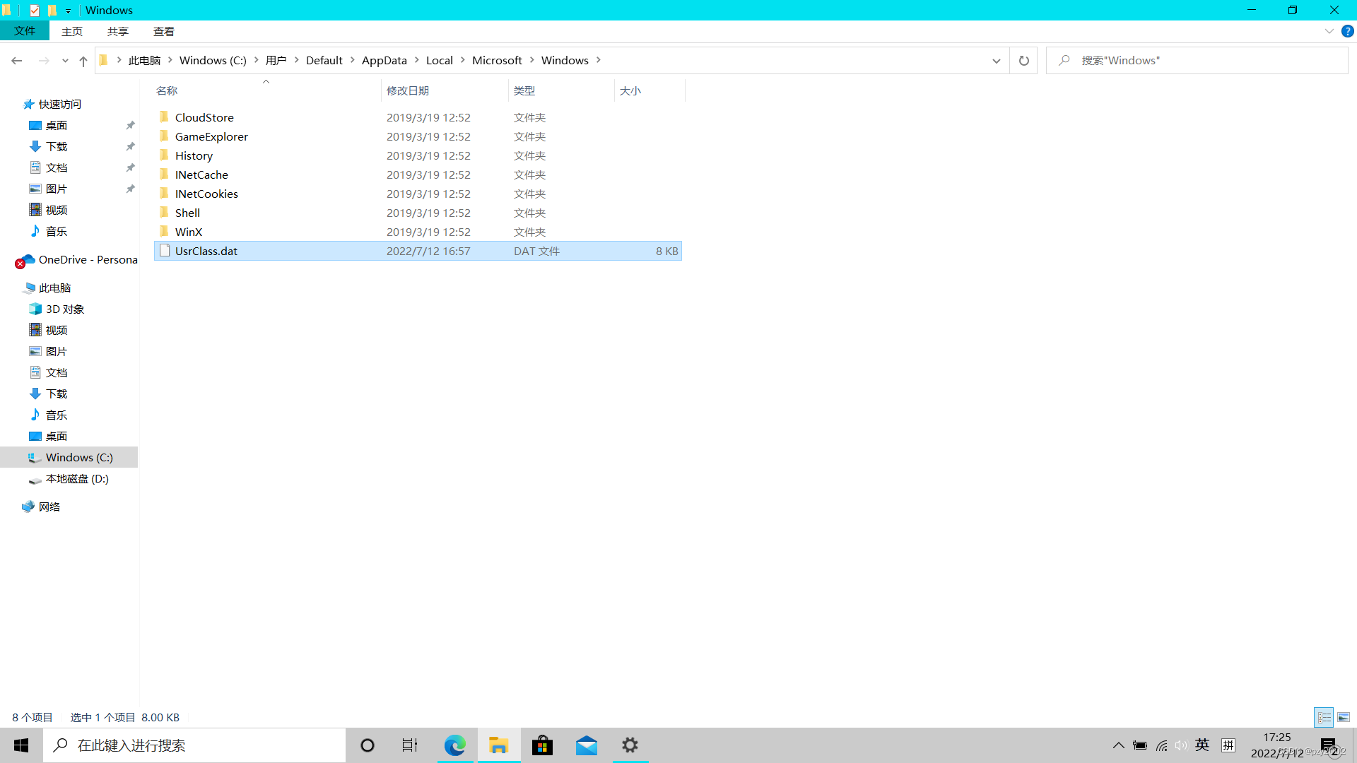Open the 查看 ribbon tab
1357x763 pixels.
[x=163, y=31]
